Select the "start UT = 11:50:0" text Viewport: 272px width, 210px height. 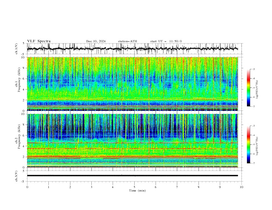166,41
